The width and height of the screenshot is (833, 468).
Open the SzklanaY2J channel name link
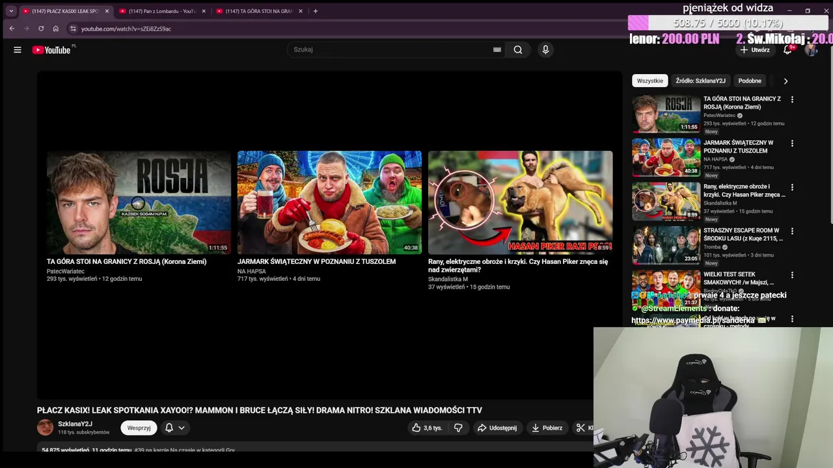(x=75, y=424)
